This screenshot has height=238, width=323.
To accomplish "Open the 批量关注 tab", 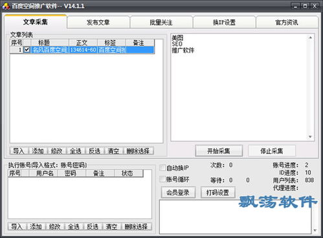I will pos(161,22).
